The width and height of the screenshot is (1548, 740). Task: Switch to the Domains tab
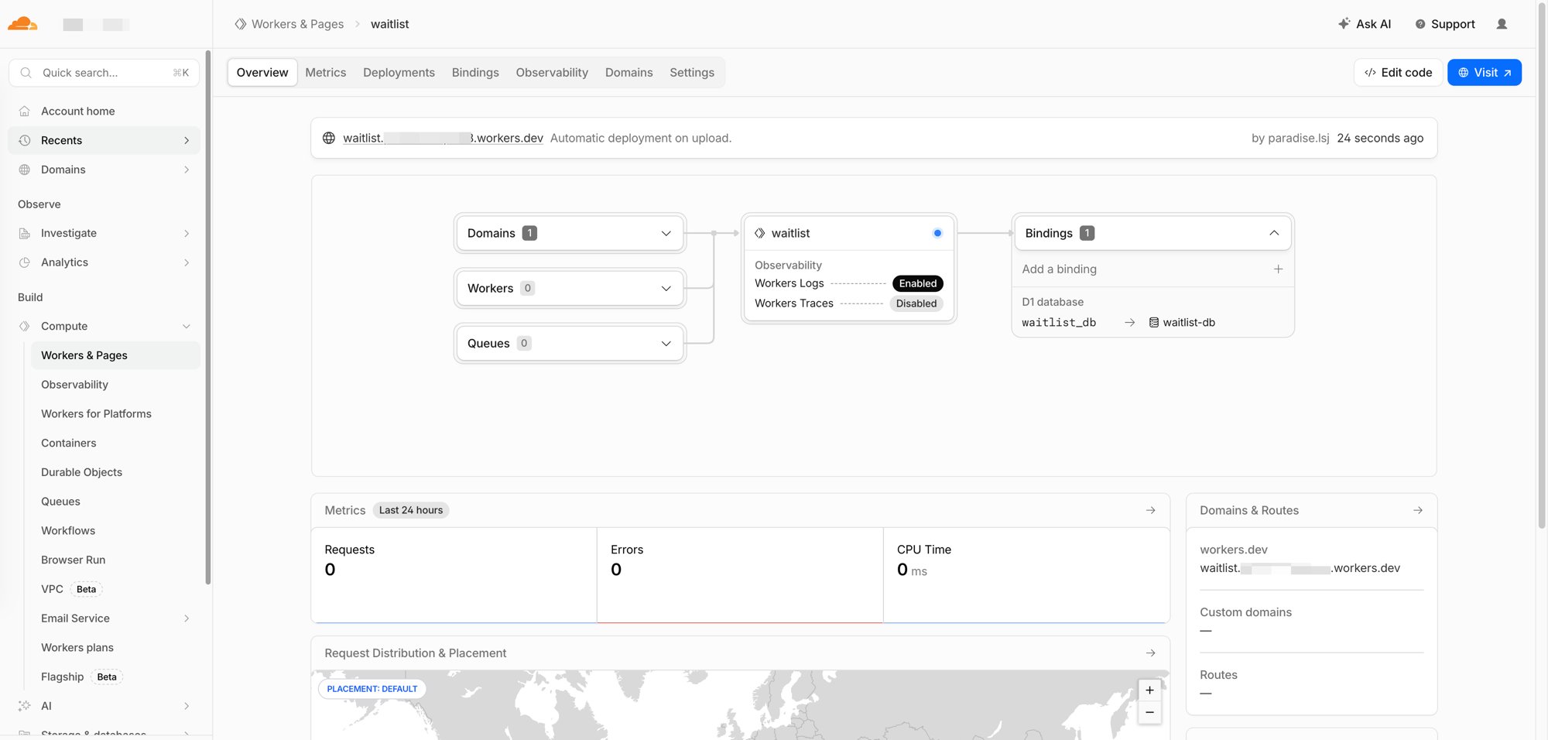628,72
